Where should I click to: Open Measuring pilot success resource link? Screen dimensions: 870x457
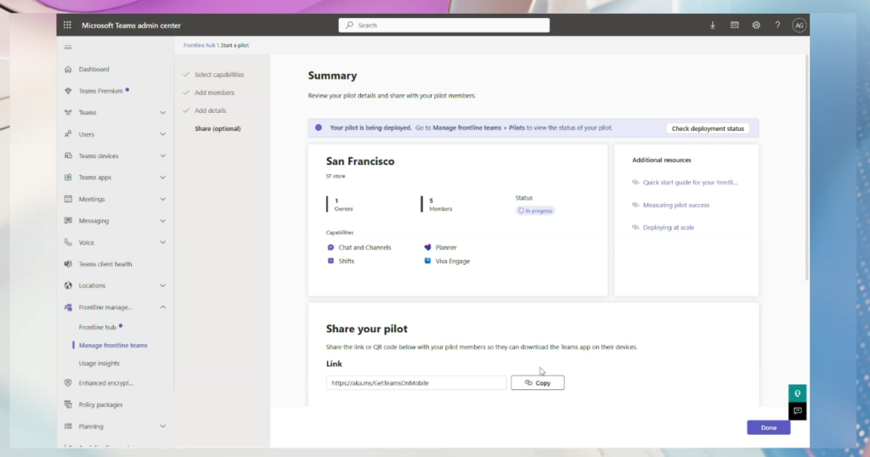pyautogui.click(x=675, y=206)
